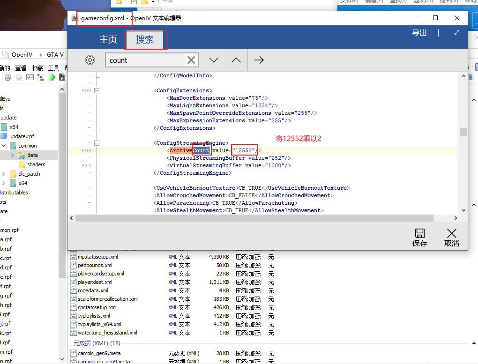Viewport: 478px width, 364px height.
Task: Collapse the 元数据 (XML) (18) group
Action: [x=474, y=343]
